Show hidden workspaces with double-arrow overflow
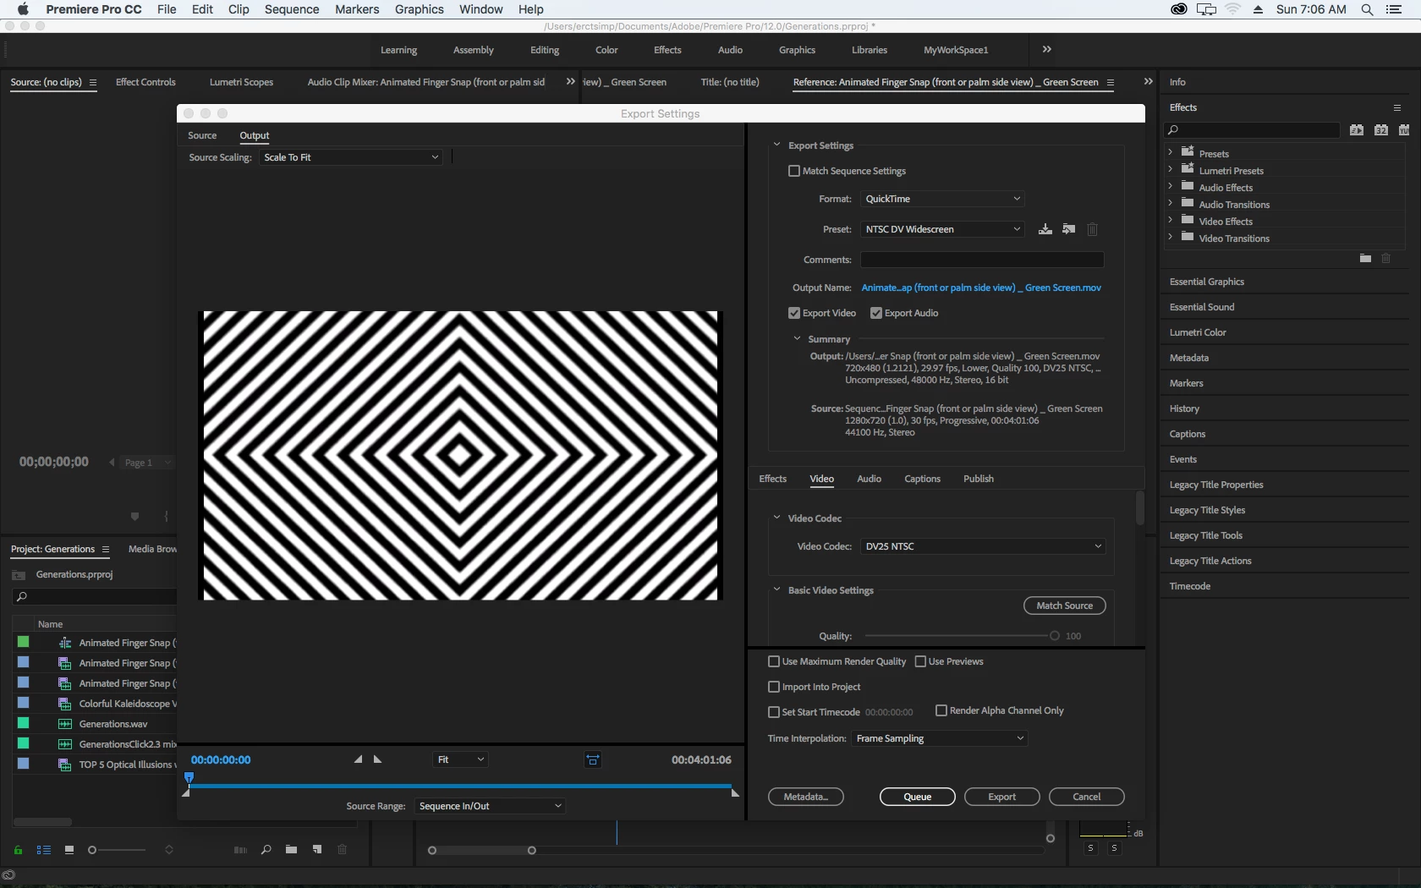Screen dimensions: 1421x888 (1047, 50)
